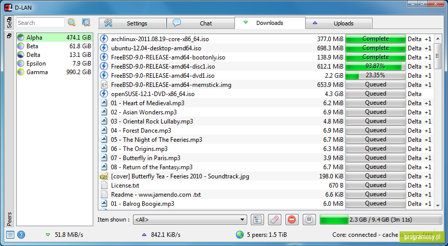Click the License.txt document icon
This screenshot has height=246, width=448.
coord(104,186)
